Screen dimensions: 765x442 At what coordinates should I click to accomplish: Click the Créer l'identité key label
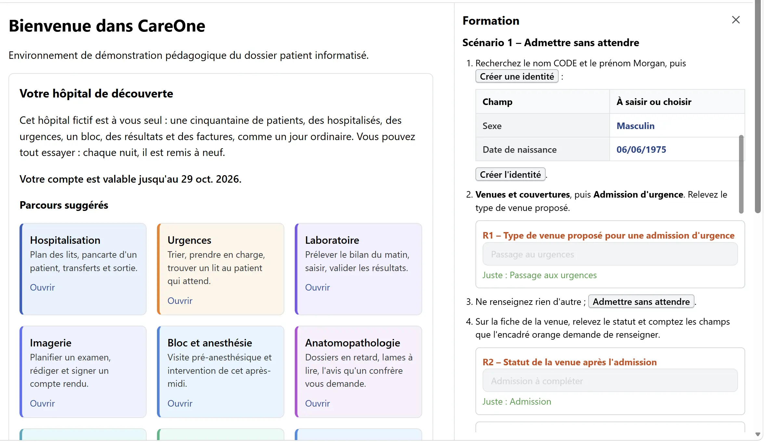click(x=510, y=175)
